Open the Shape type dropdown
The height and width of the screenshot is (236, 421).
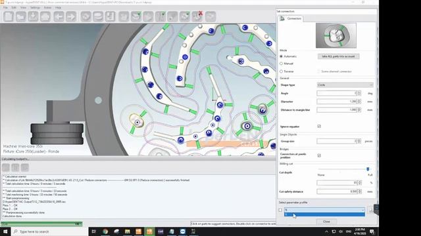coord(345,85)
